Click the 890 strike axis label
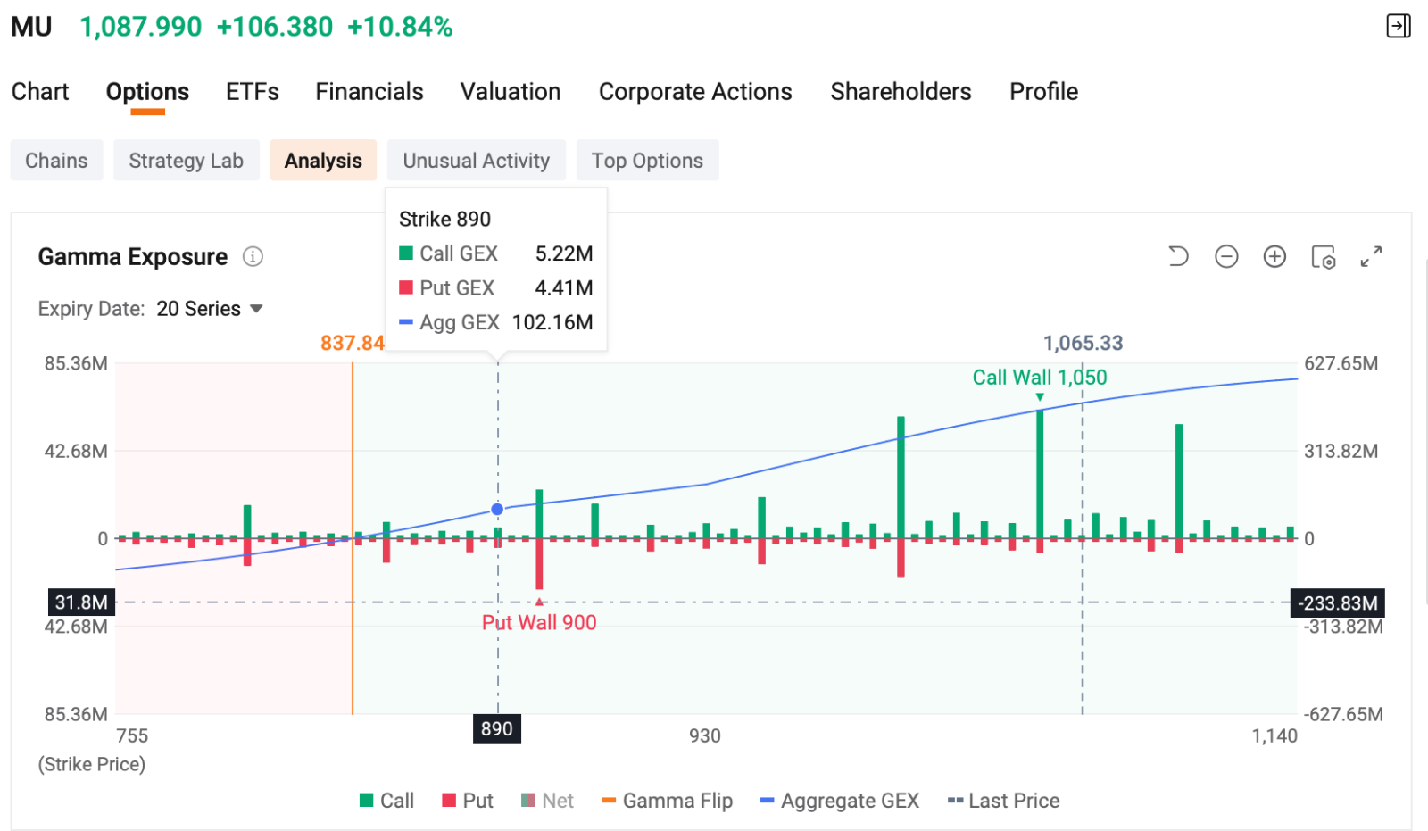The image size is (1428, 831). pos(497,729)
